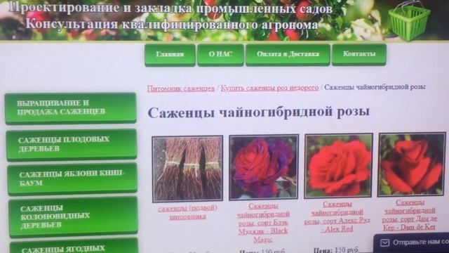This screenshot has height=253, width=449.
Task: Open Оплата и Доставка menu item
Action: pos(288,54)
